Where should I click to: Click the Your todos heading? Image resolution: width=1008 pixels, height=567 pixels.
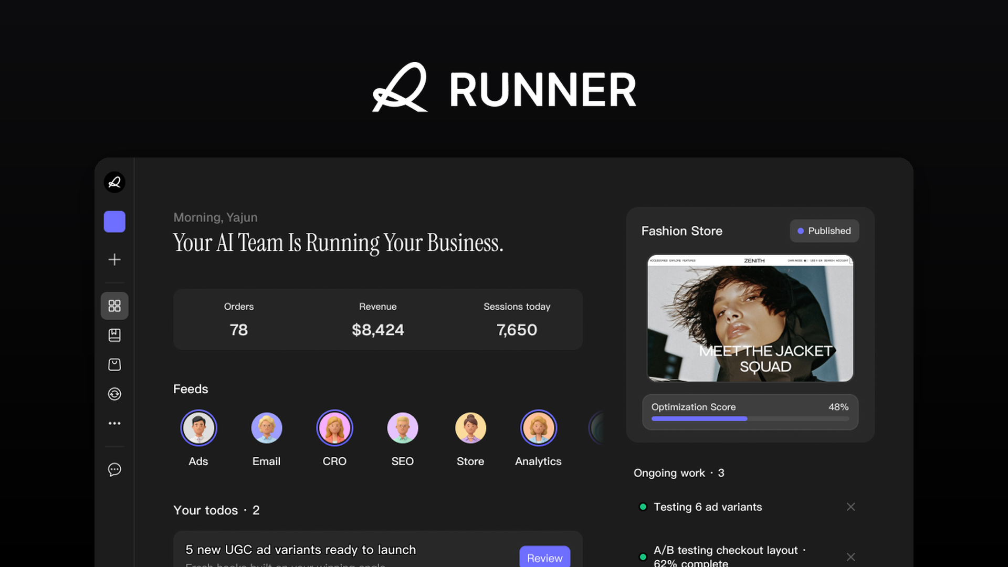pos(216,510)
